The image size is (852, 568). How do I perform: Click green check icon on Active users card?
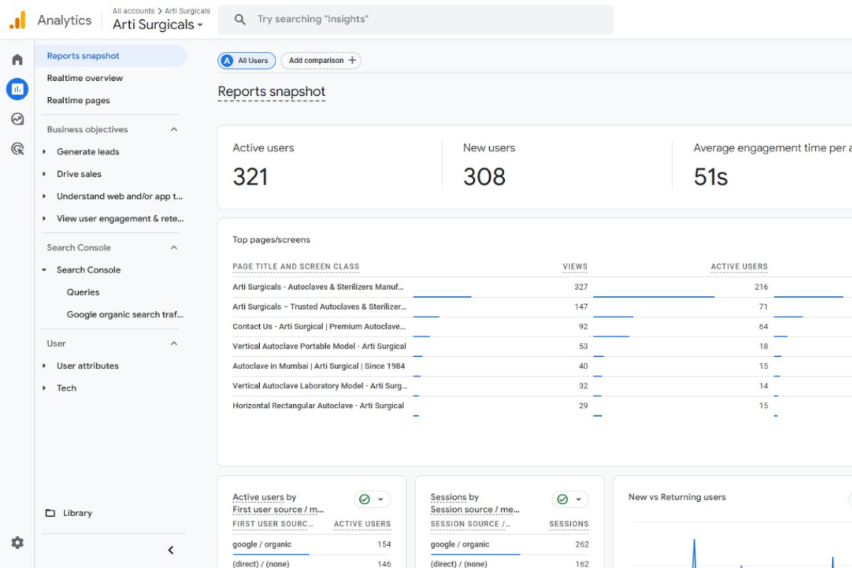pos(364,499)
